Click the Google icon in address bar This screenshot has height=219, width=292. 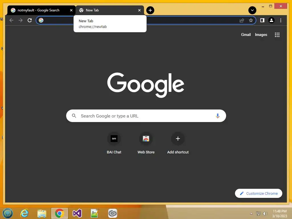(x=41, y=20)
